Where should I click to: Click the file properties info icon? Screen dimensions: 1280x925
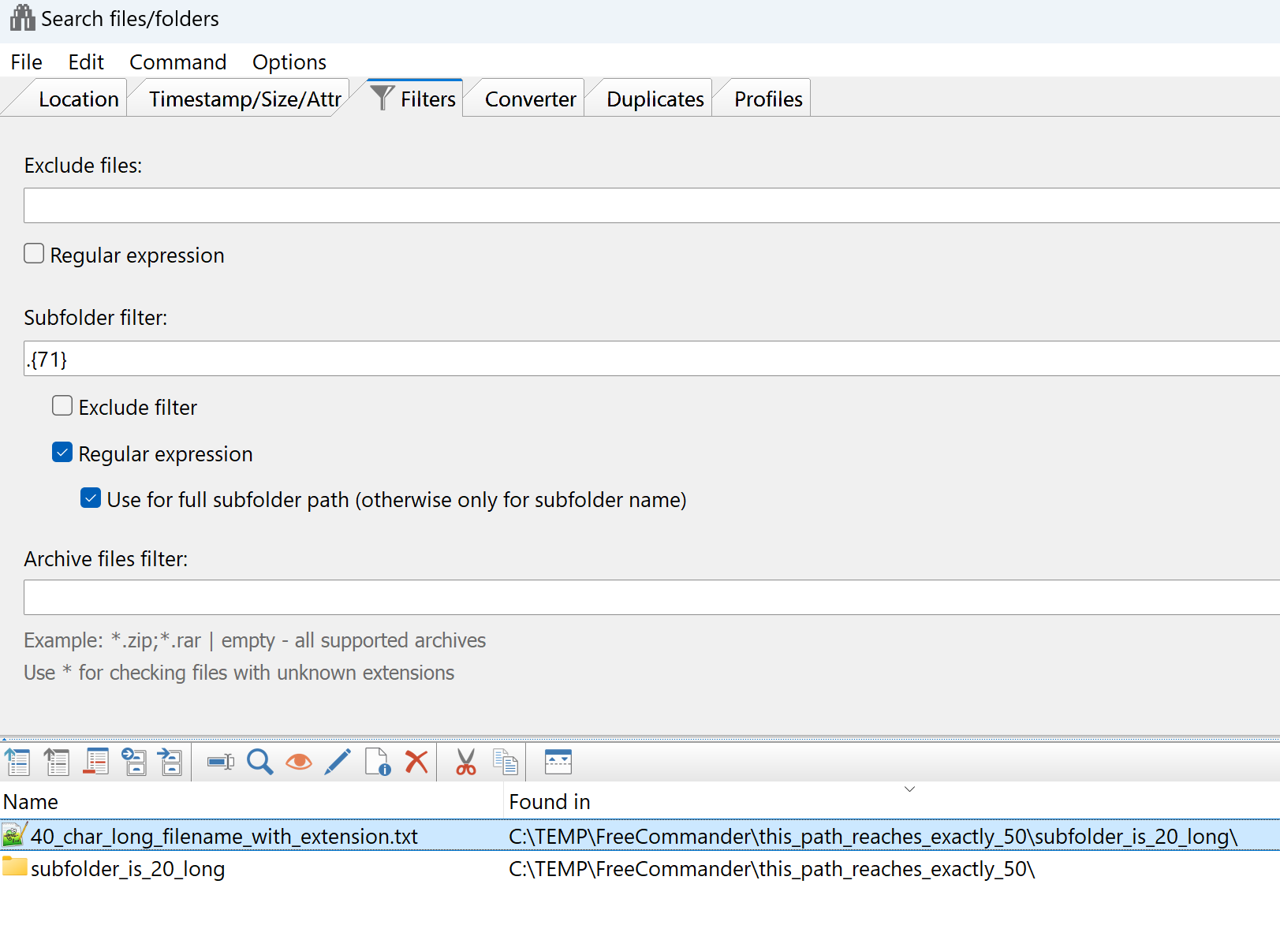378,763
